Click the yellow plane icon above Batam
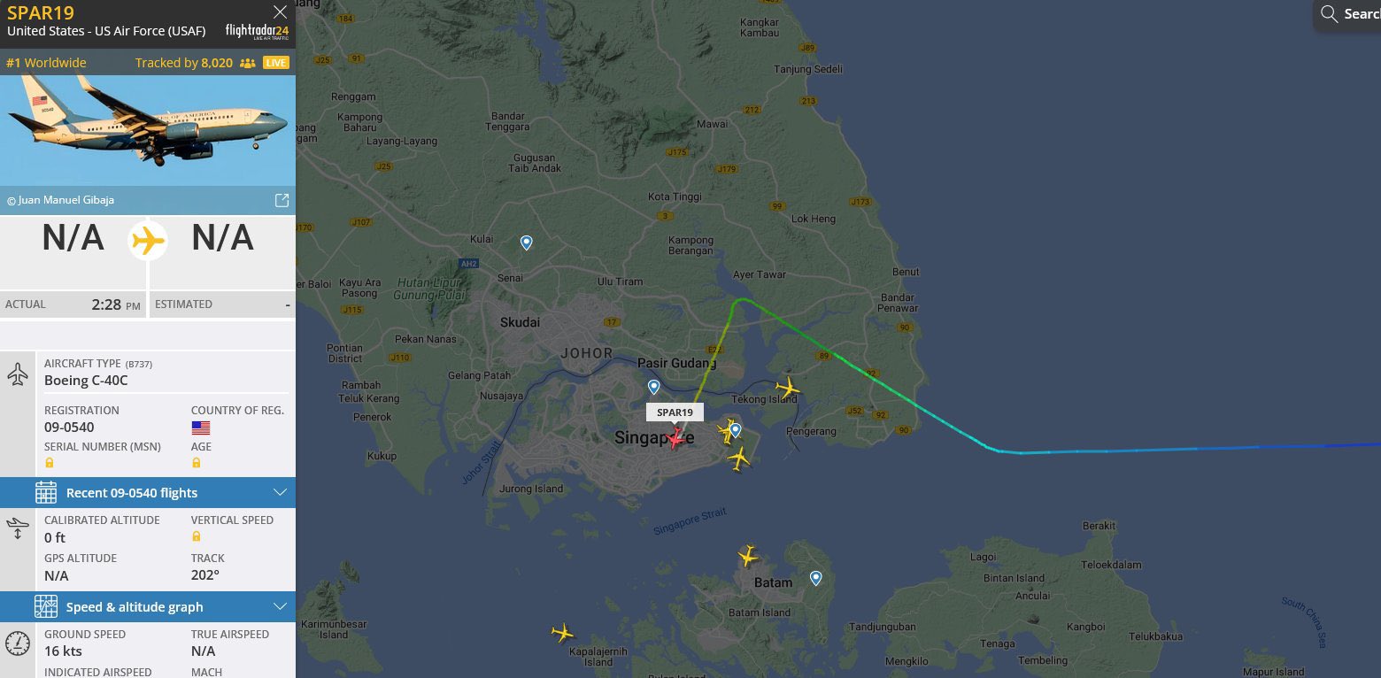The width and height of the screenshot is (1381, 678). (x=748, y=556)
